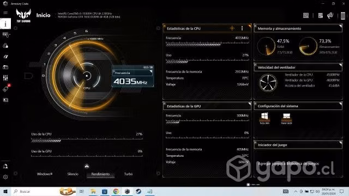The width and height of the screenshot is (349, 196).
Task: Open the Windows Start button
Action: click(5, 191)
